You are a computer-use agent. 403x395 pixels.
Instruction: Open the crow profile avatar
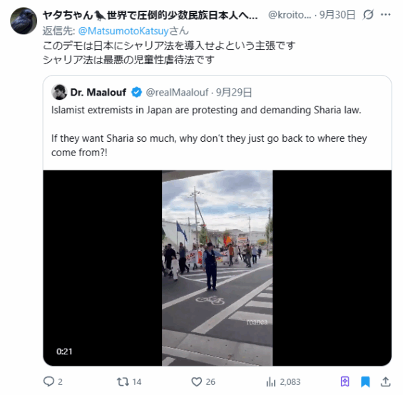tap(24, 21)
